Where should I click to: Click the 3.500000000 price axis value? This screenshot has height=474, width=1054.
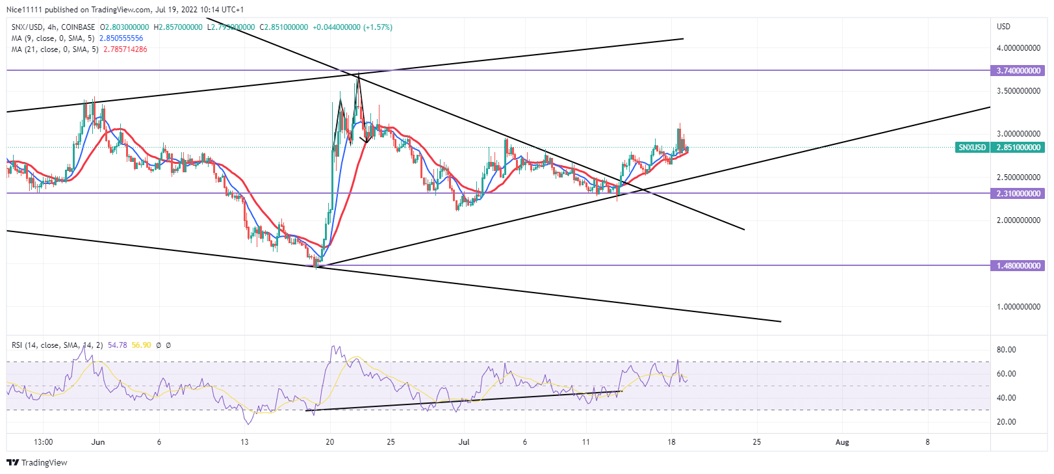(1018, 91)
